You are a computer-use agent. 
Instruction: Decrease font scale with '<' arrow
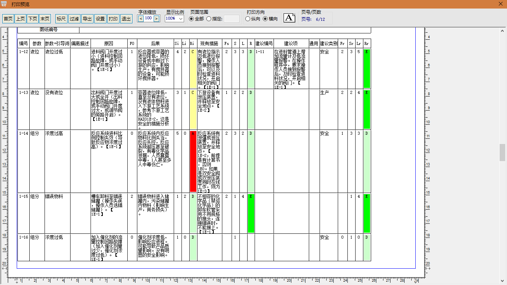[x=141, y=18]
